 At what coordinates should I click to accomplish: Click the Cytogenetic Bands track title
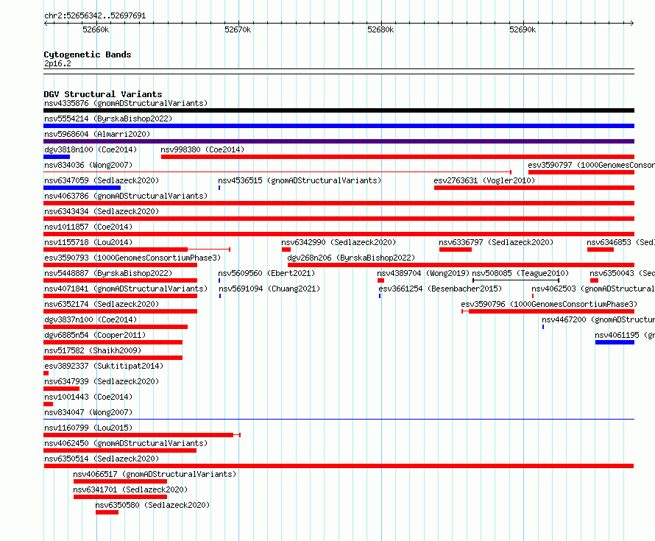click(88, 54)
